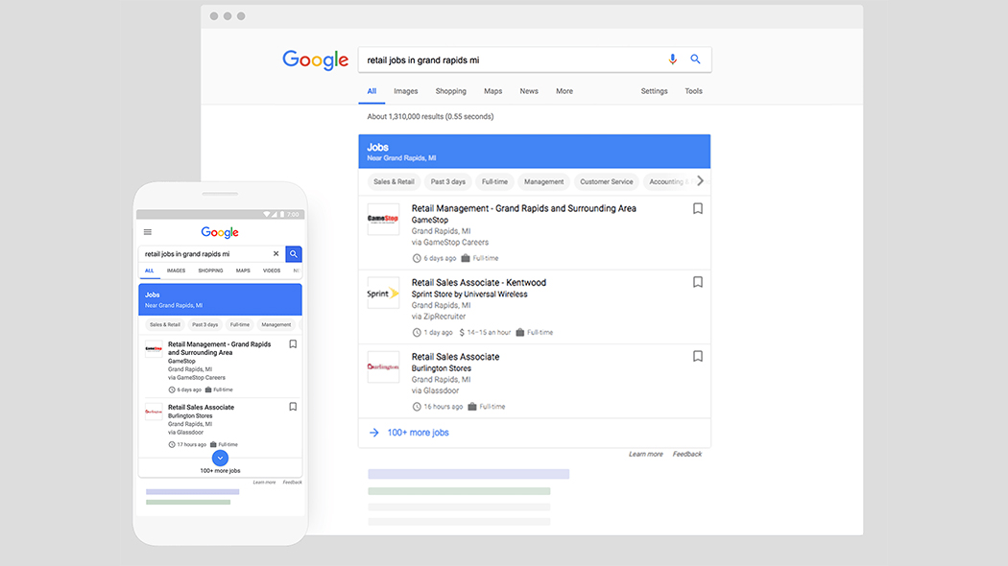Click the desktop Google logo
1008x566 pixels.
pyautogui.click(x=315, y=59)
